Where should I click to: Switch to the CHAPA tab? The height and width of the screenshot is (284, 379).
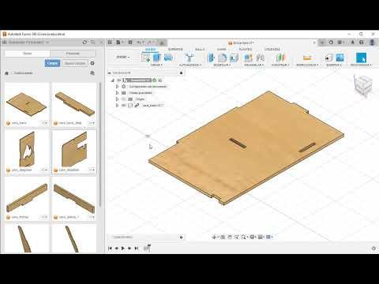222,49
